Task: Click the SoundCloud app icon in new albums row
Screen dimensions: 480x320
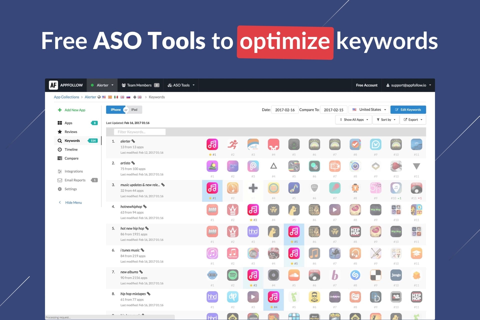Action: [294, 275]
